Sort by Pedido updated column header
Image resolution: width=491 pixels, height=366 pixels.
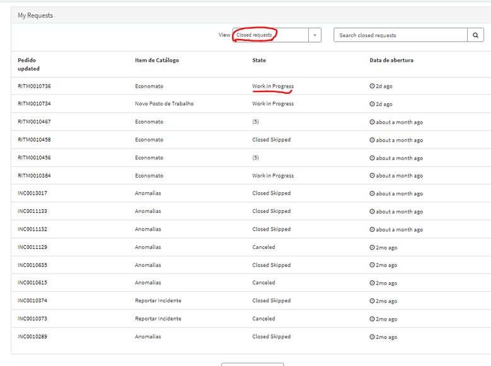coord(28,64)
